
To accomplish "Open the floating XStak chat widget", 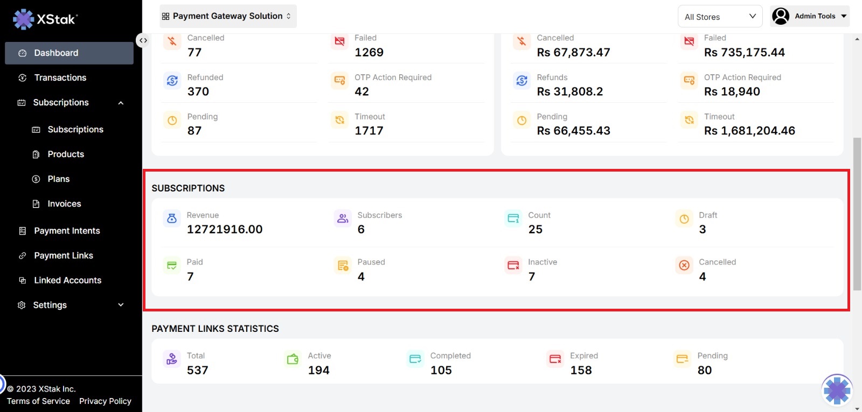I will click(837, 390).
